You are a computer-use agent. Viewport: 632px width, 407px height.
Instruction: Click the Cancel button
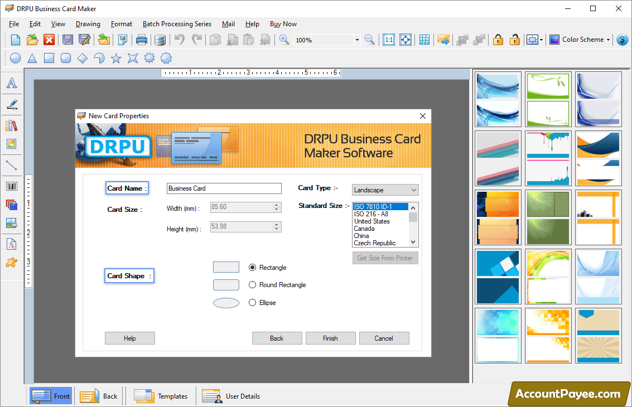pos(384,338)
